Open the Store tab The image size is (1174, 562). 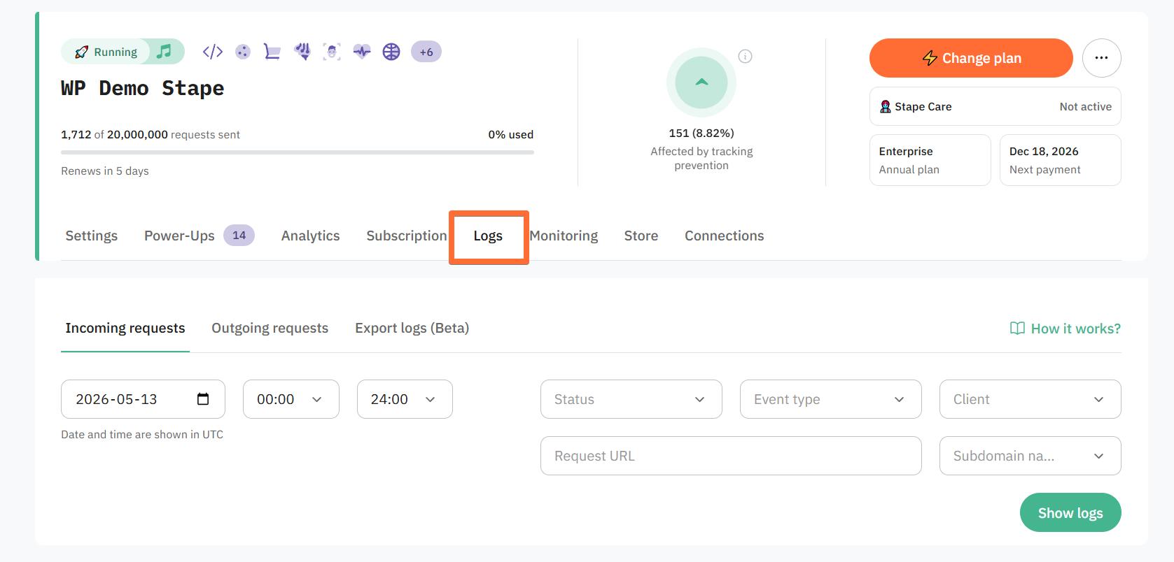coord(641,236)
